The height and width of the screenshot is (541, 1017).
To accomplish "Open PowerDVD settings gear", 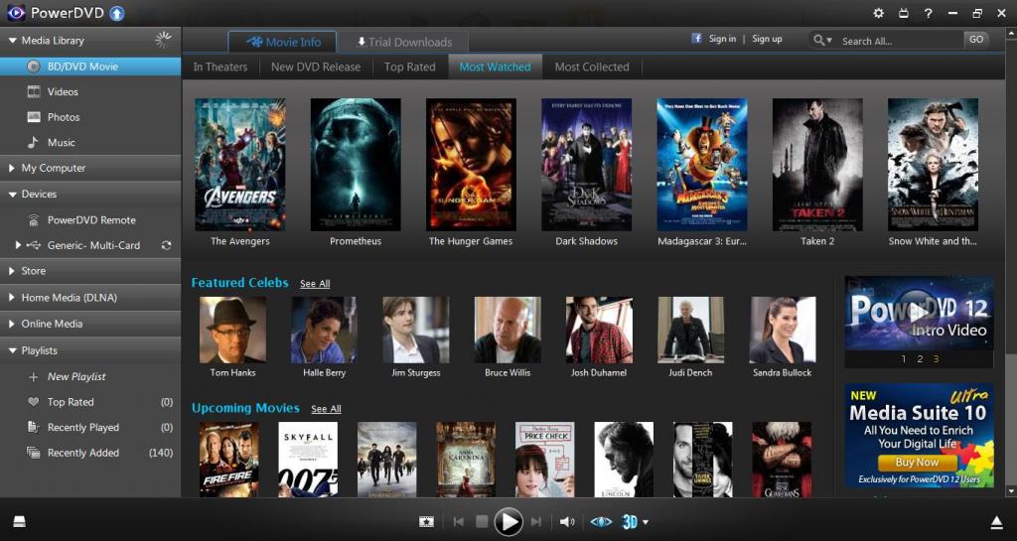I will [878, 13].
